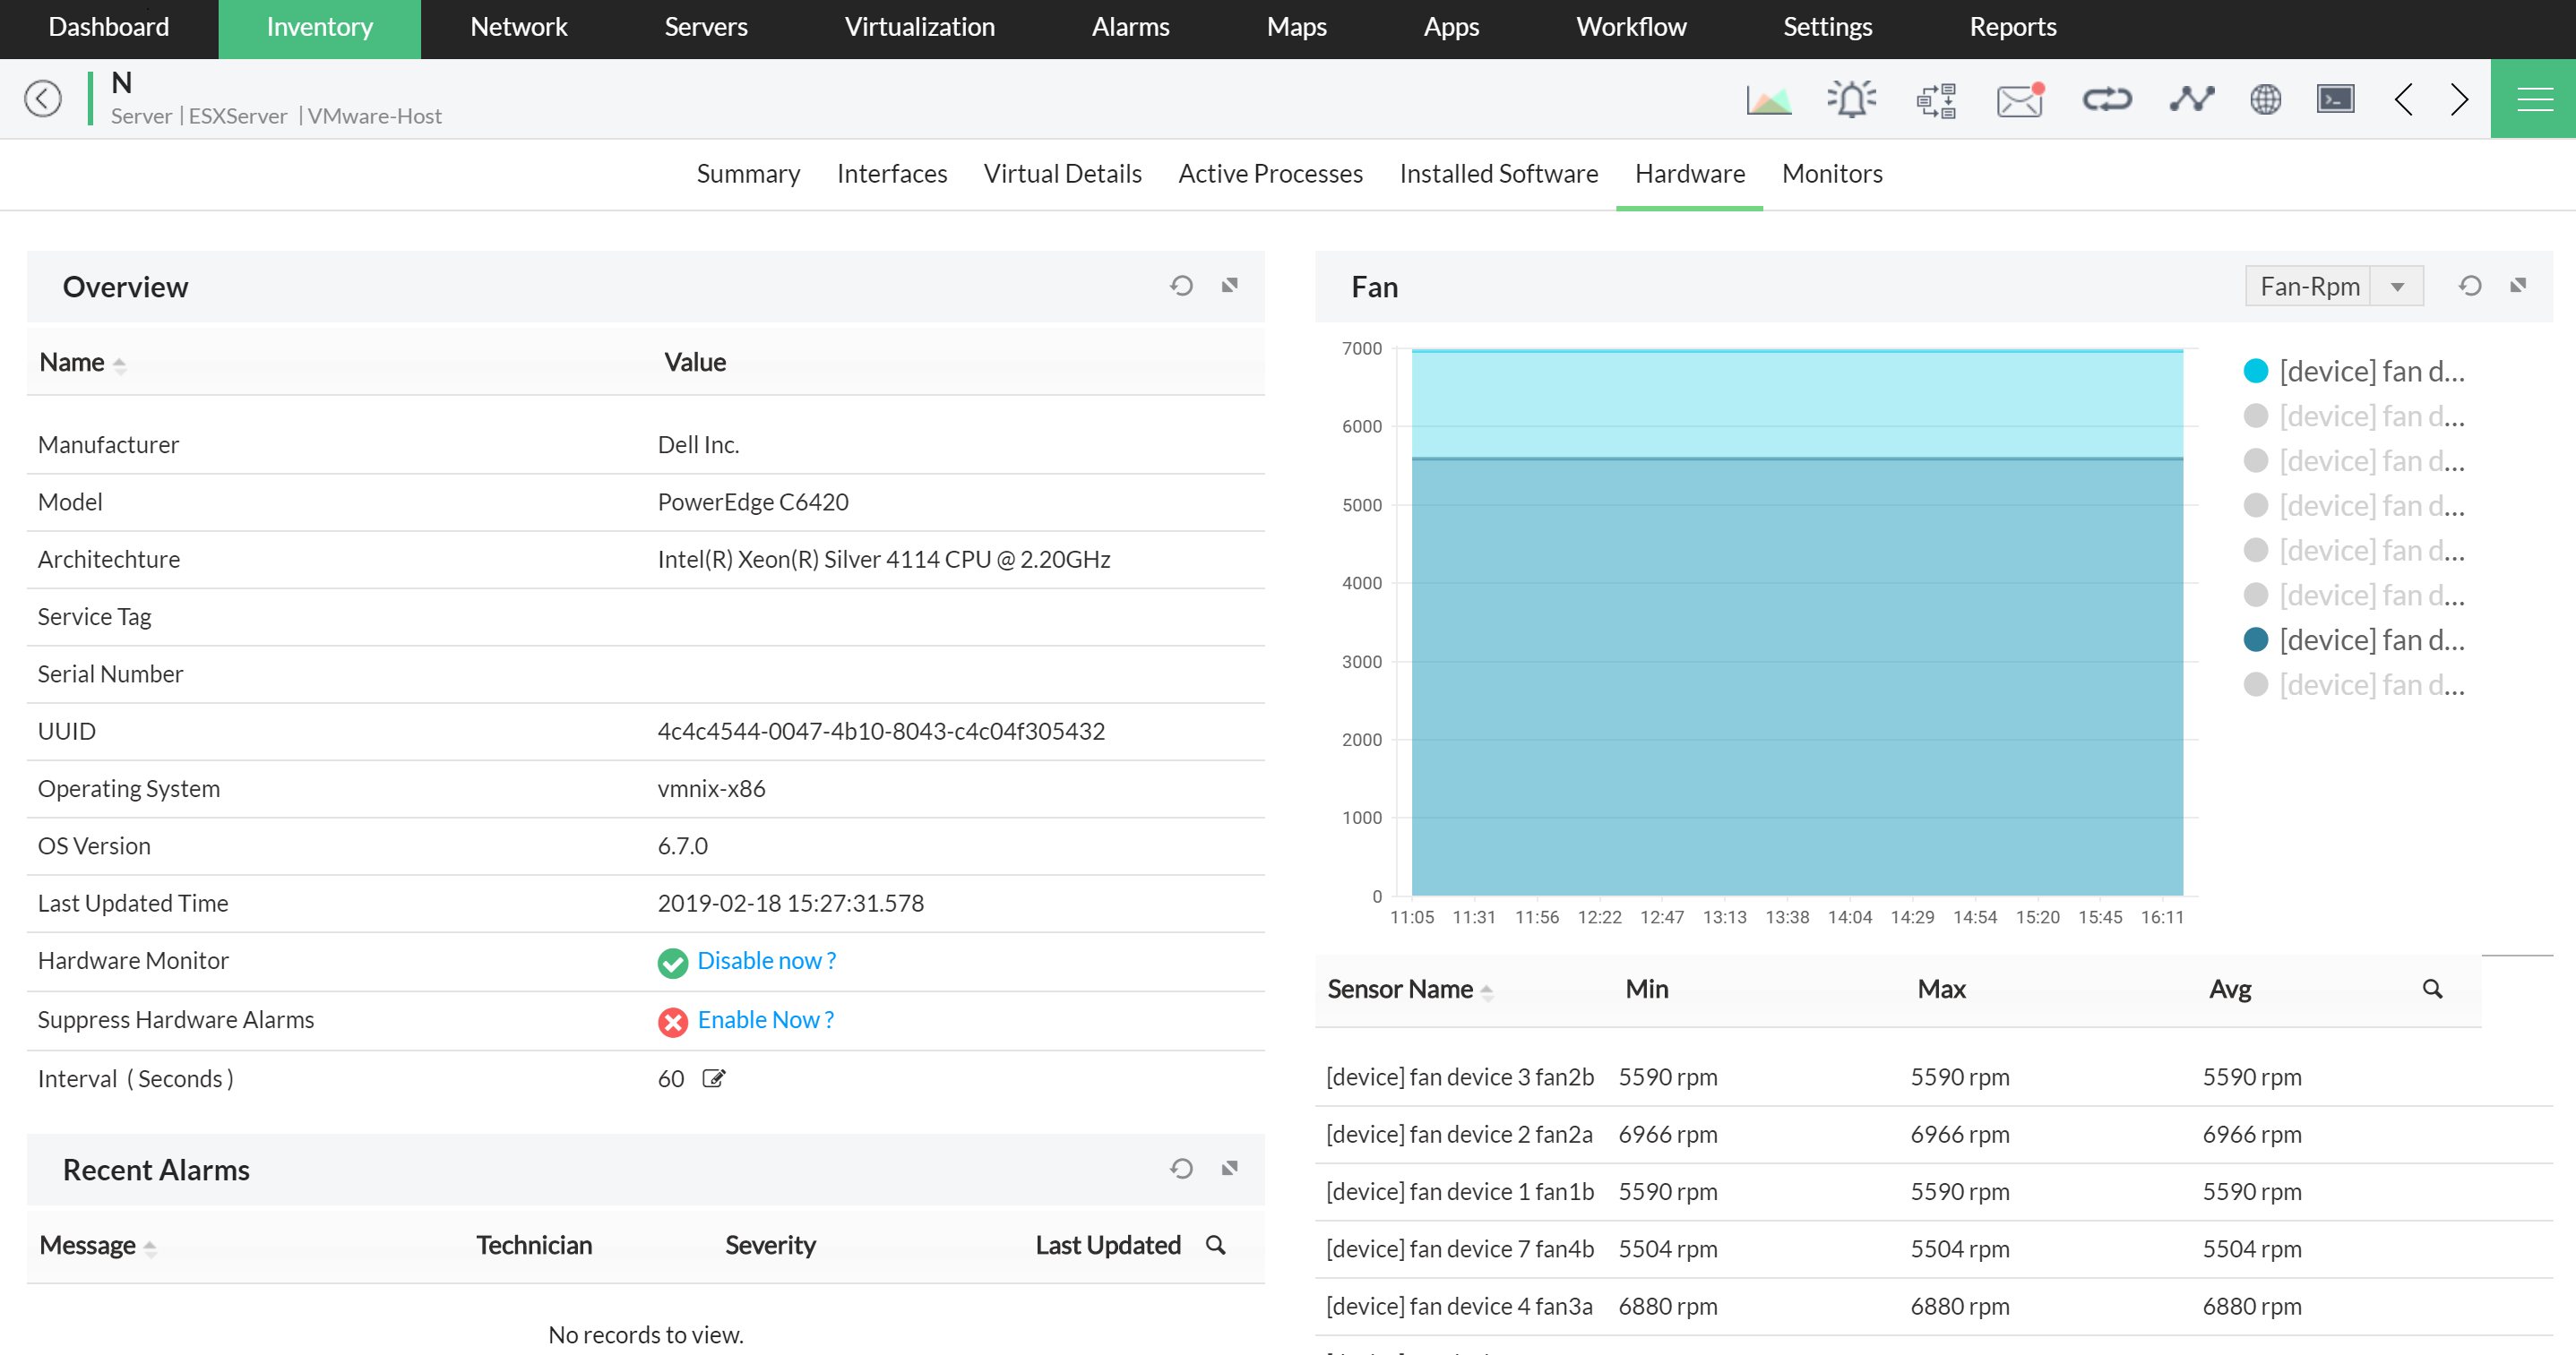
Task: Click the display/screen icon in toolbar
Action: (2336, 97)
